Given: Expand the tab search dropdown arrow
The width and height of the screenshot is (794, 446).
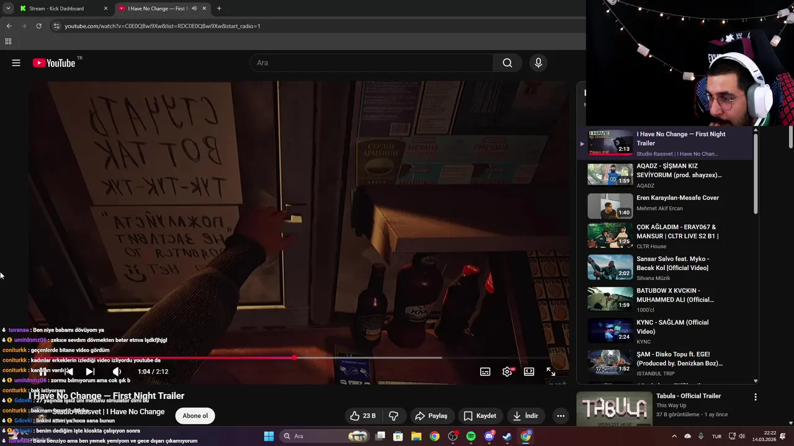Looking at the screenshot, I should point(8,9).
